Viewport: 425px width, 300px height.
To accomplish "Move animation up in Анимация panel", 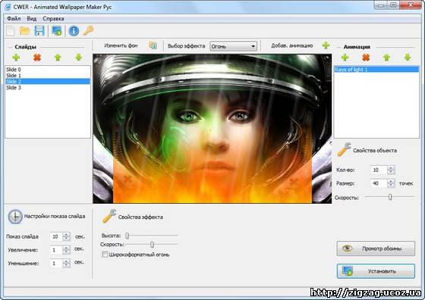I will (386, 58).
